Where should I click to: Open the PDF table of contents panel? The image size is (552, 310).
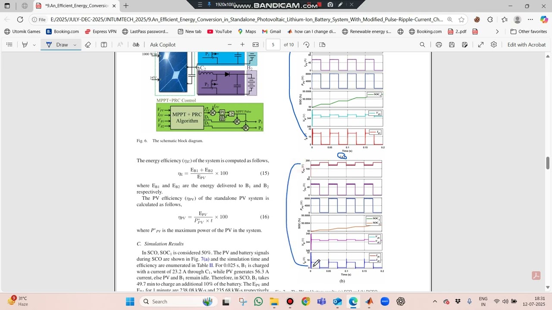[9, 45]
